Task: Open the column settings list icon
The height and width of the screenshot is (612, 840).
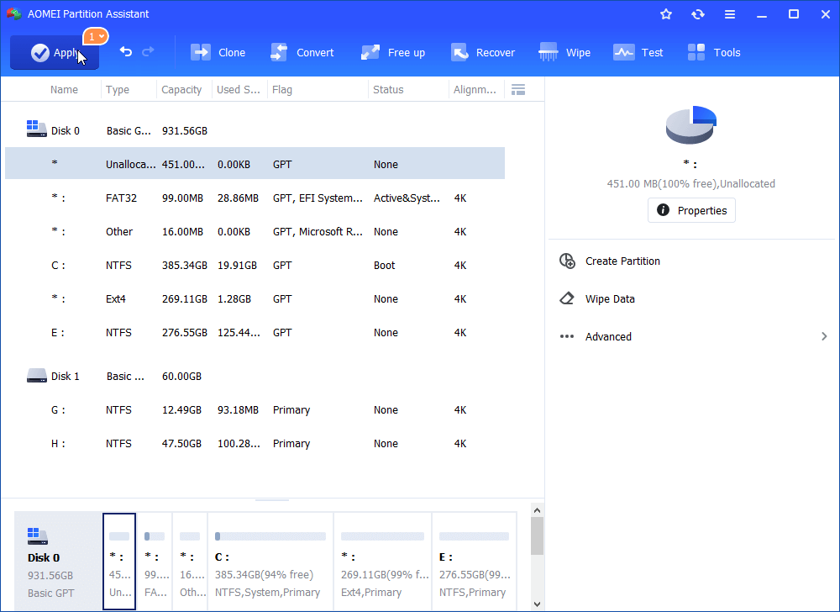Action: 518,90
